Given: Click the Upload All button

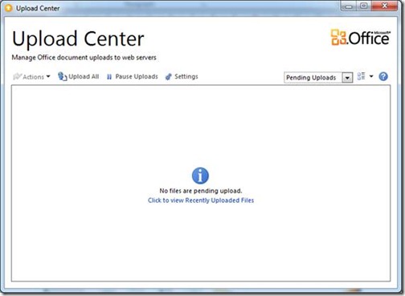Looking at the screenshot, I should click(x=79, y=76).
